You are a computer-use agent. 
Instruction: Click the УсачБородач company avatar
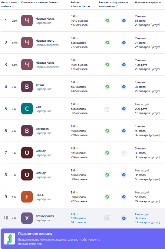tap(27, 218)
